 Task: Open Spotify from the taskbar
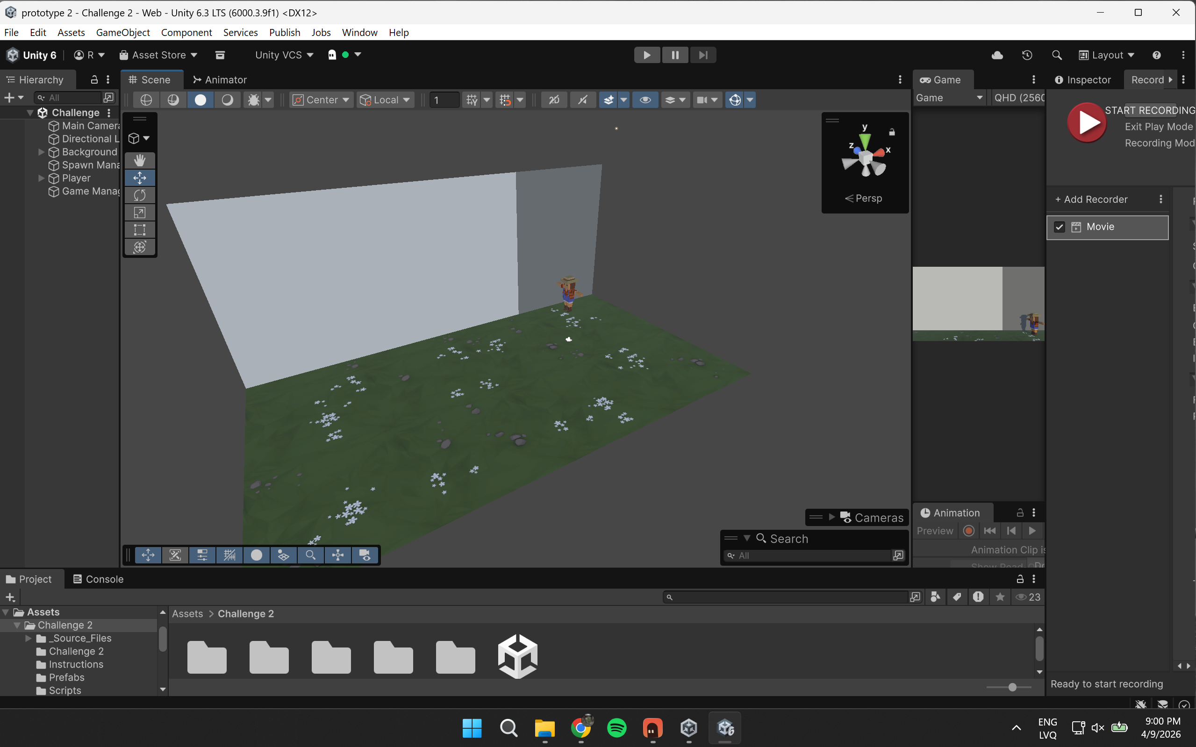[616, 728]
